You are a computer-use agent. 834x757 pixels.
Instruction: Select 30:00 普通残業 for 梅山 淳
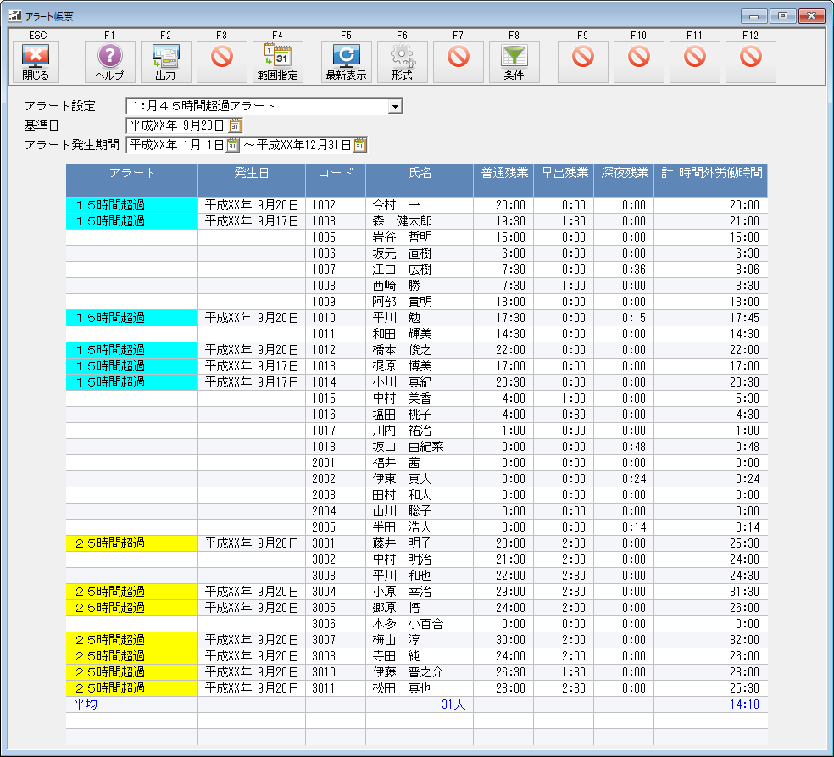[503, 639]
